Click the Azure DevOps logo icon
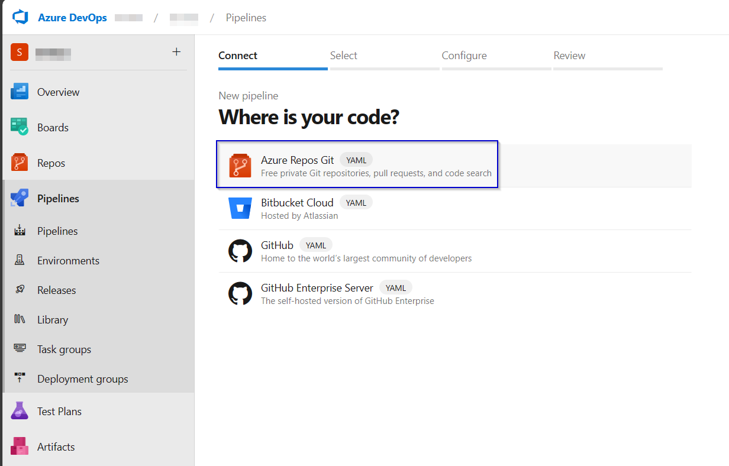The image size is (729, 466). [x=21, y=17]
